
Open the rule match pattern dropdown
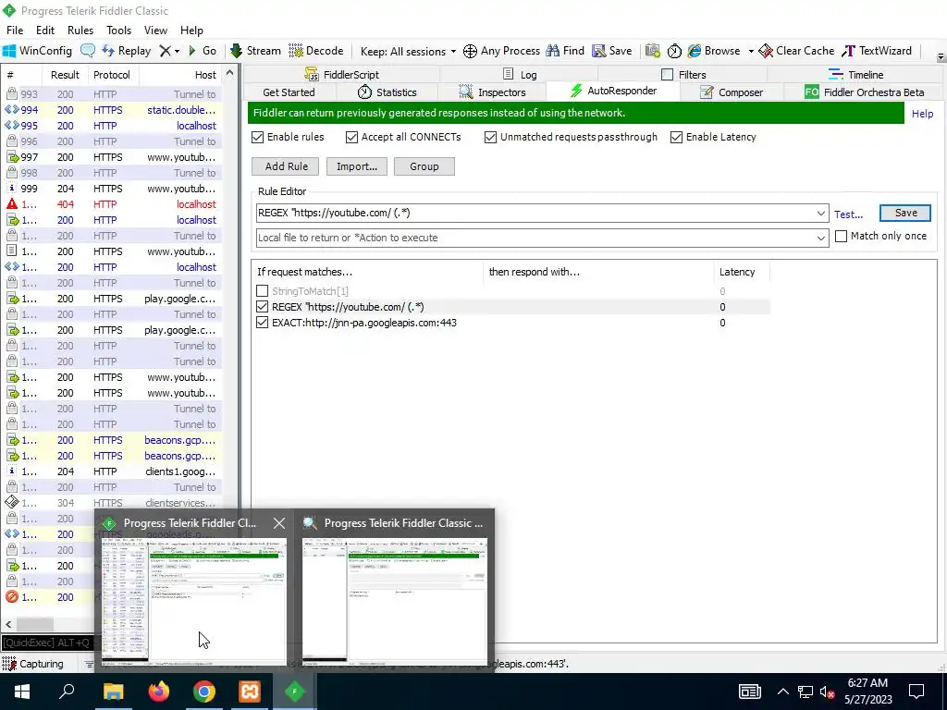[x=821, y=214]
